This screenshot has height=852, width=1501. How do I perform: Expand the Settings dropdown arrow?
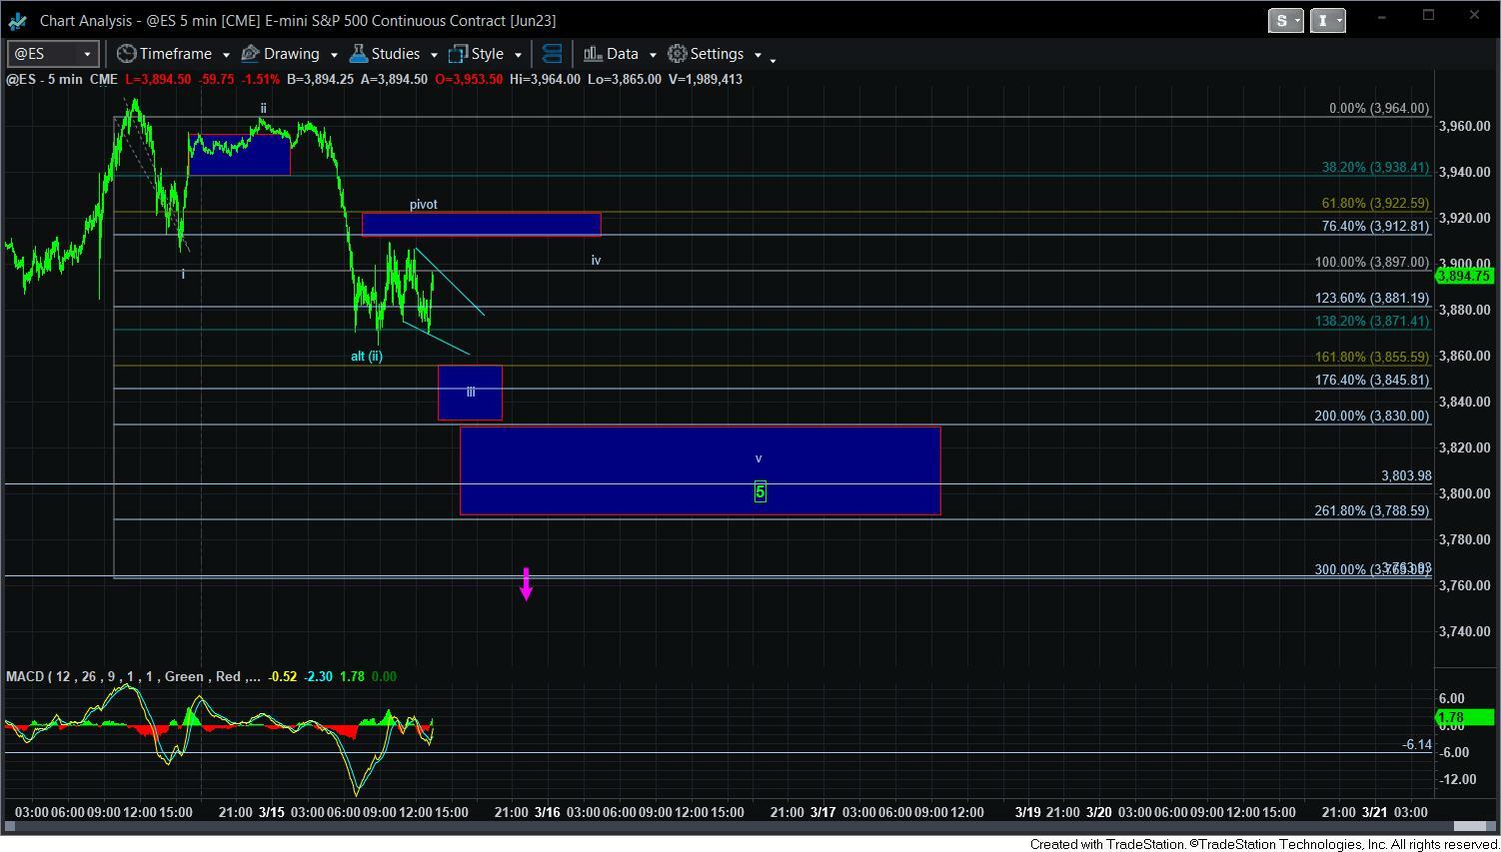click(x=757, y=55)
